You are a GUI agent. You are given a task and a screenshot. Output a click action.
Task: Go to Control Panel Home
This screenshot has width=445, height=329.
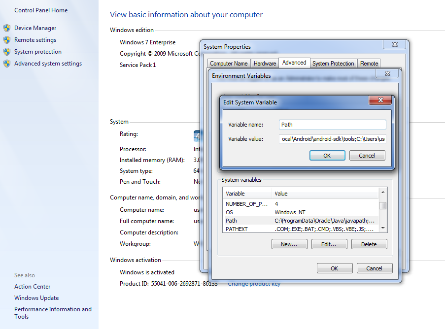41,10
